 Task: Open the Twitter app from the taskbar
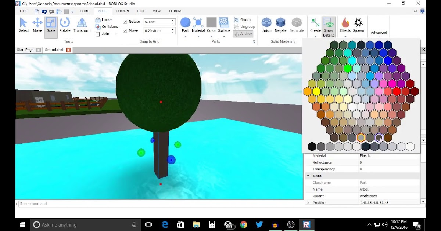pos(259,224)
